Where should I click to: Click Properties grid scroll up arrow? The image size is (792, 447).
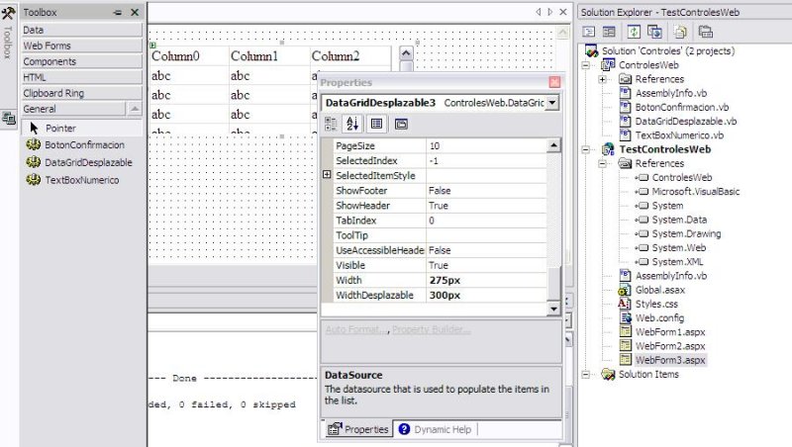(553, 145)
